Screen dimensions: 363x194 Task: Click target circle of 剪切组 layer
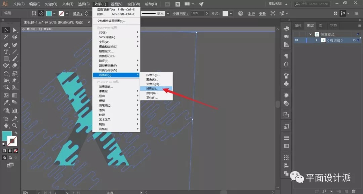pyautogui.click(x=354, y=40)
